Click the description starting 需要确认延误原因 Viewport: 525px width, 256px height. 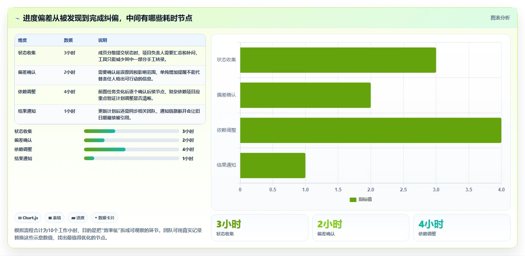(x=150, y=76)
